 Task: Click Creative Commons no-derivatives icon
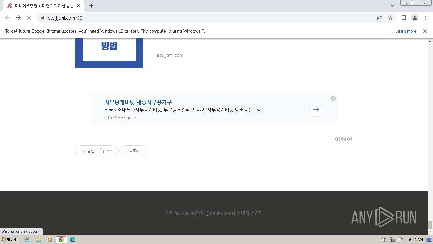tap(350, 139)
